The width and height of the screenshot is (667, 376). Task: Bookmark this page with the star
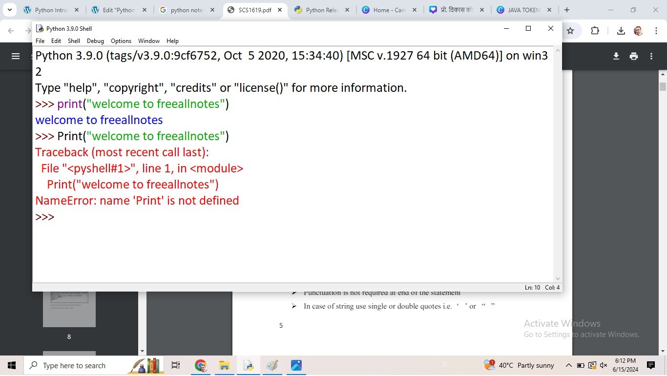(x=570, y=31)
